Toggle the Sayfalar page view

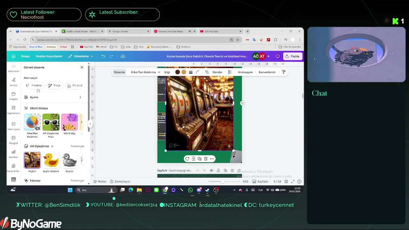pos(260,181)
